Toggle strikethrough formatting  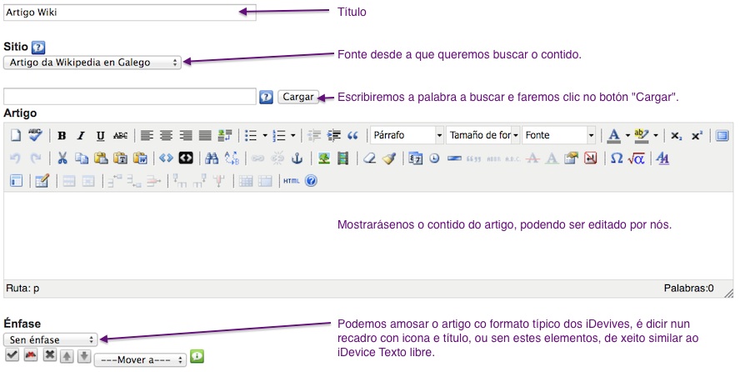(120, 136)
